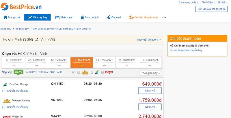The image size is (231, 118).
Task: Click Gửi yêu cầu cho chúng tôi button
Action: point(212,9)
